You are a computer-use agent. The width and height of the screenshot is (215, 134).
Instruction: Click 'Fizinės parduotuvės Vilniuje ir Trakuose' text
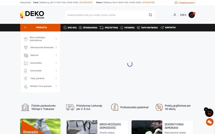point(44,107)
